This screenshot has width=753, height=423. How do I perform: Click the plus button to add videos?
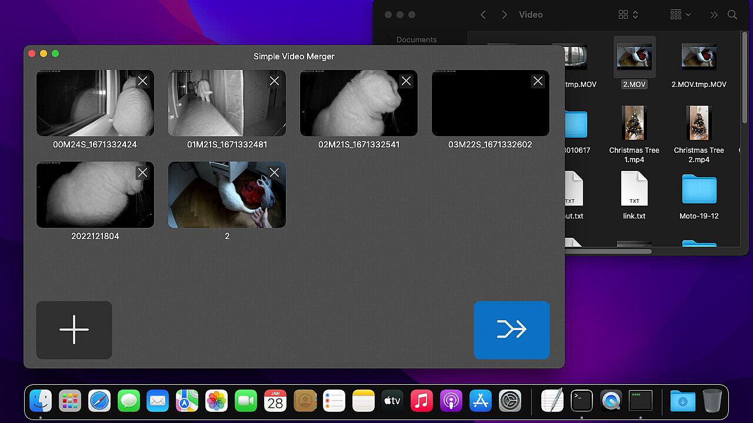(74, 330)
